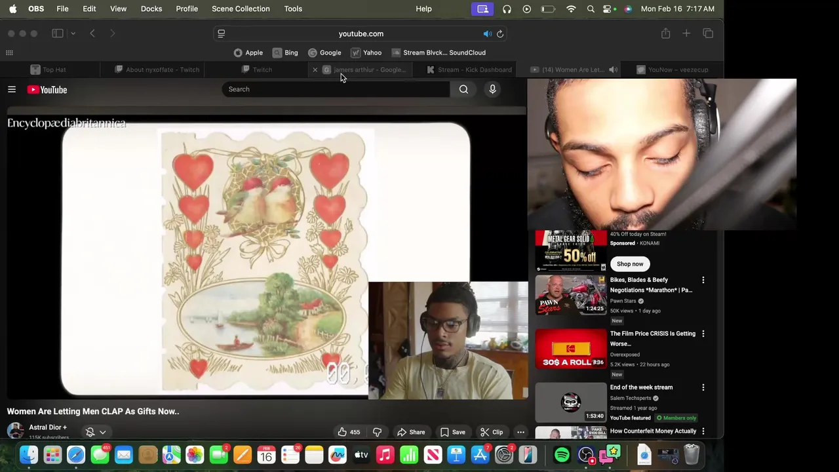Open the Tools menu
The height and width of the screenshot is (472, 839).
coord(293,9)
